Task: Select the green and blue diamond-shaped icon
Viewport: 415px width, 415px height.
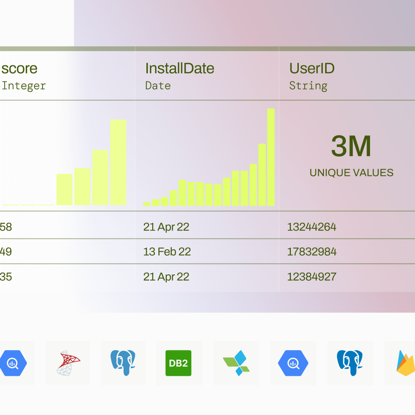Action: click(236, 363)
